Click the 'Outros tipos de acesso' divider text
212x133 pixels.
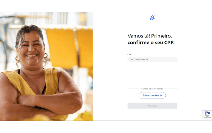(152, 89)
